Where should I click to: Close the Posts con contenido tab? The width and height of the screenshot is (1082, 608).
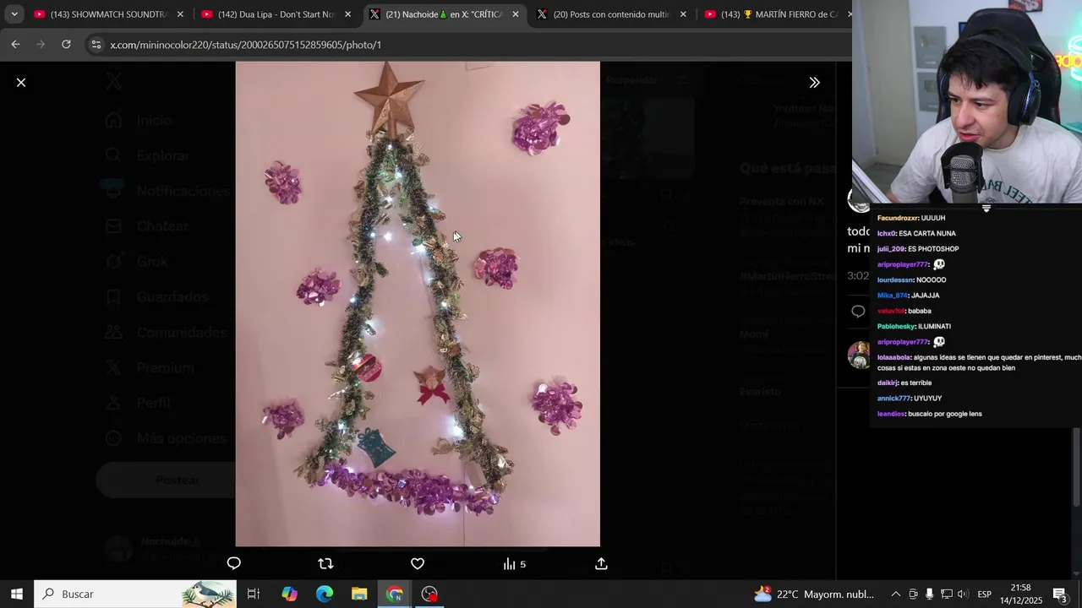[x=683, y=14]
